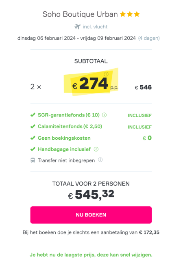183x266 pixels.
Task: Click the checkmark next to SGR-garantiefonds
Action: tap(33, 115)
